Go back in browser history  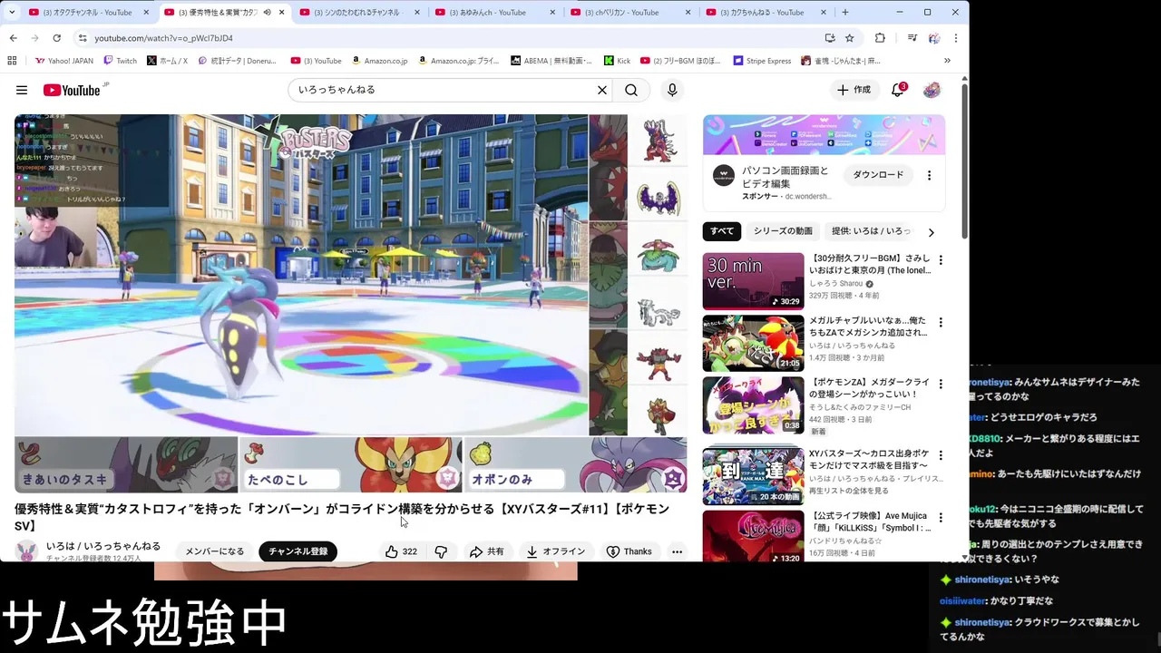click(x=13, y=38)
